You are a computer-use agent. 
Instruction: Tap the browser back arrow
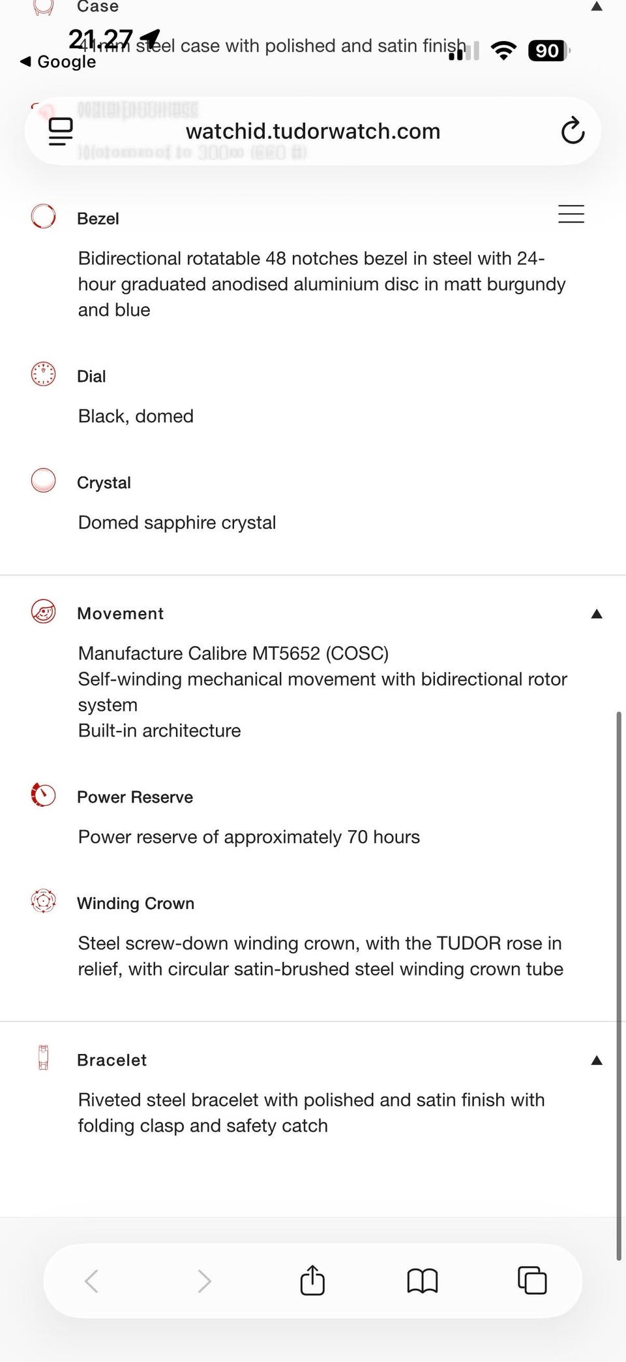point(91,1281)
